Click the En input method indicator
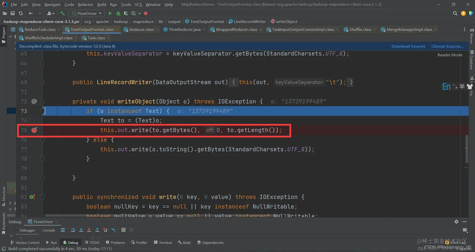Viewport: 475px width, 252px height. pos(446,87)
